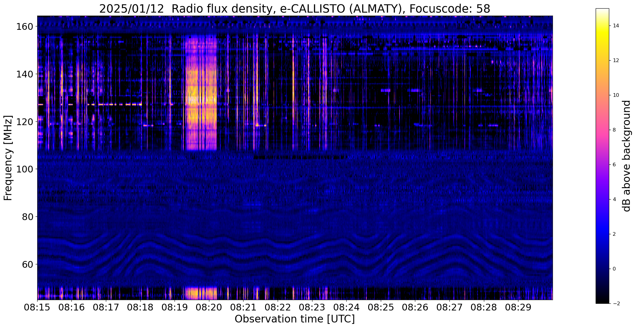Click the 08:18 time tick label

[x=140, y=307]
